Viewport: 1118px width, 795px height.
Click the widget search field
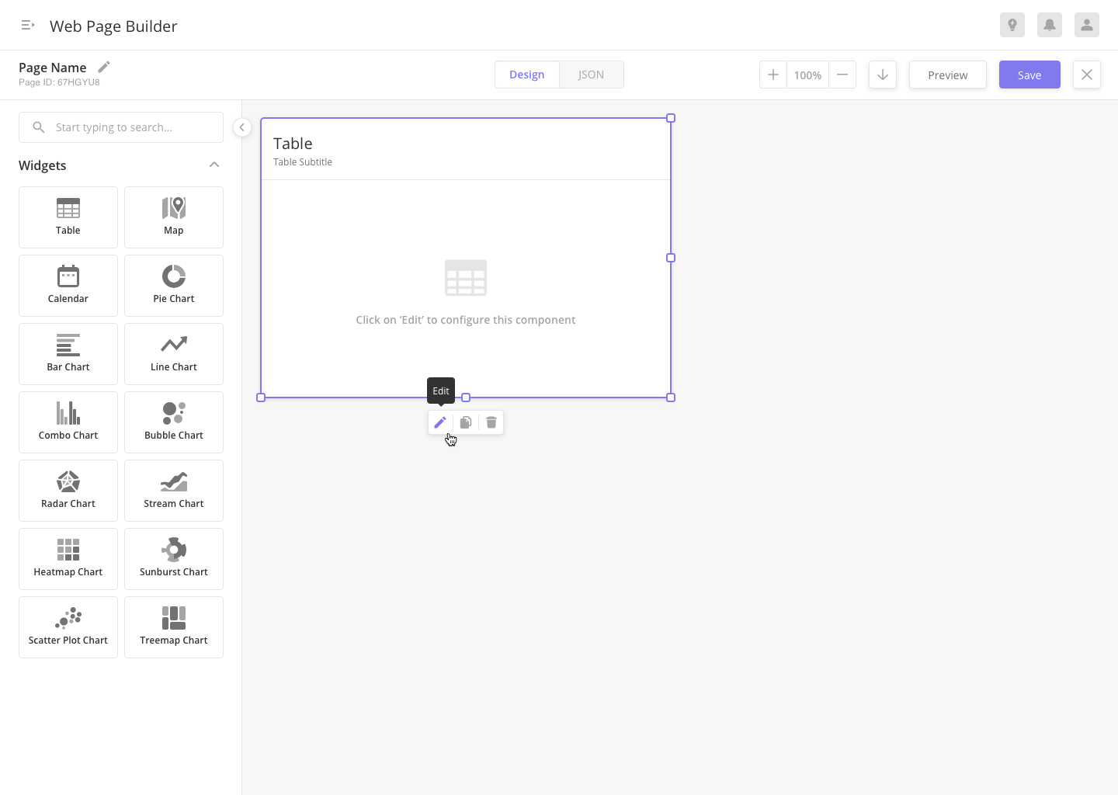pos(121,127)
